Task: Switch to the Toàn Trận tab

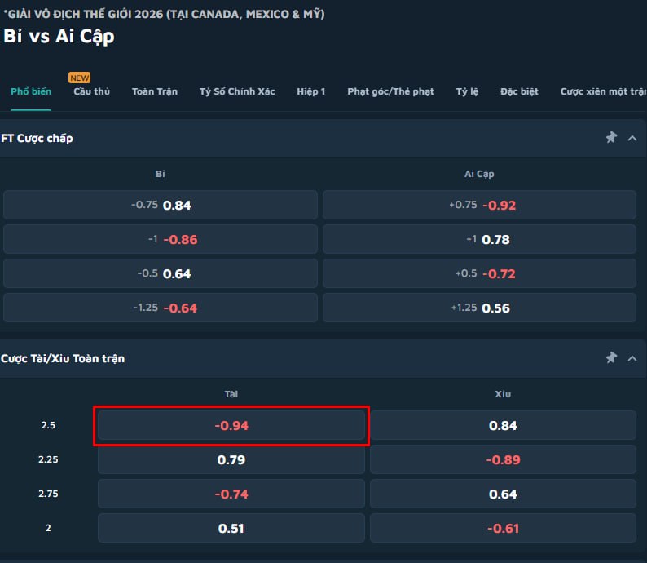Action: coord(155,91)
